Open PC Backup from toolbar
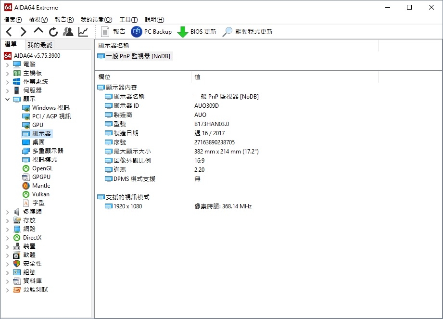This screenshot has height=319, width=443. click(151, 32)
